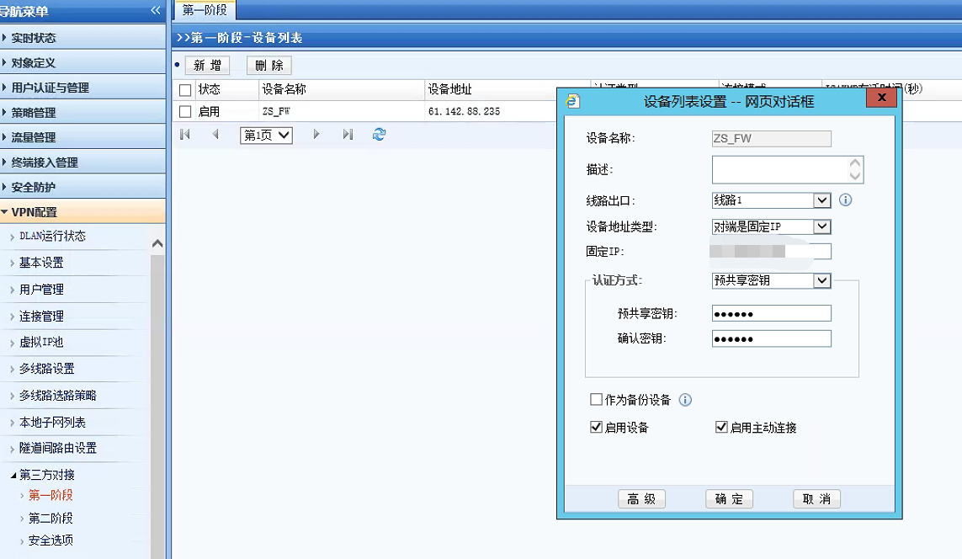Open 多线路选路策略 page
Screen dimensions: 962x559
(x=58, y=396)
